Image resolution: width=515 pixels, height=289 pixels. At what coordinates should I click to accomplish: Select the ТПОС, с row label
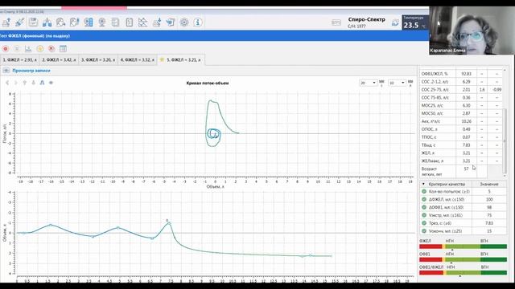coord(429,137)
